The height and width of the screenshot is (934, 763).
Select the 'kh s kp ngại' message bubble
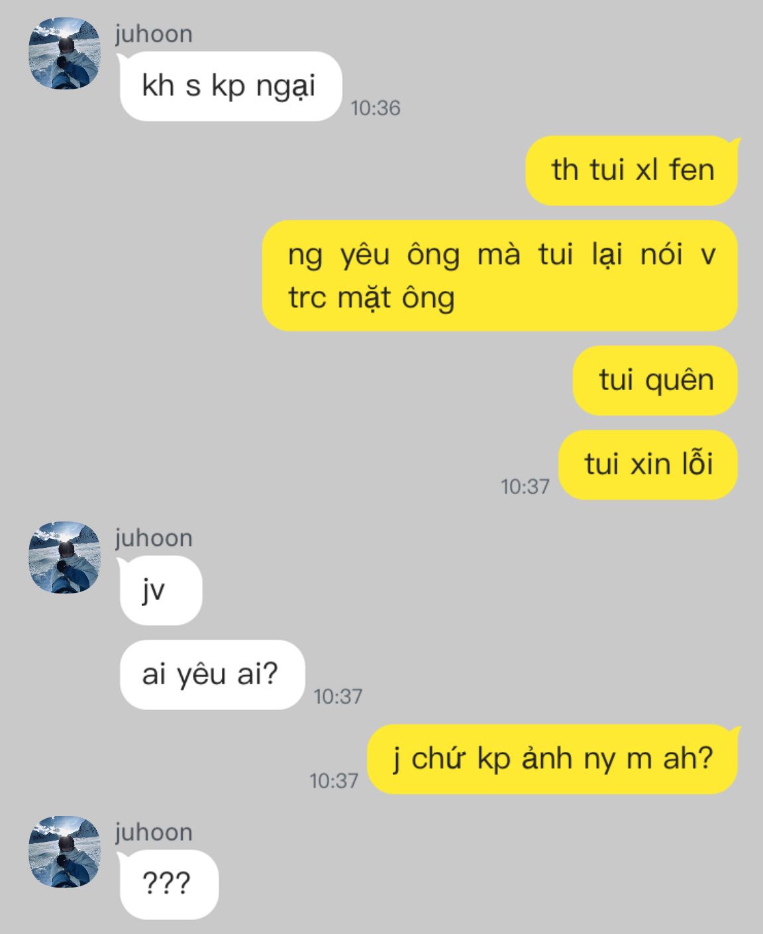230,86
